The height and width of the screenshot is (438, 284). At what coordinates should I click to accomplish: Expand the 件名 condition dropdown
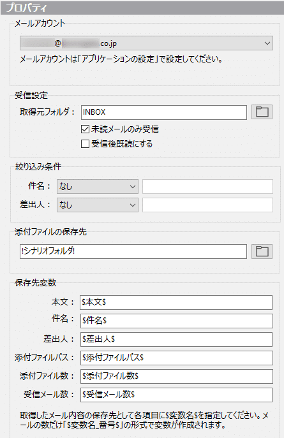pyautogui.click(x=98, y=186)
